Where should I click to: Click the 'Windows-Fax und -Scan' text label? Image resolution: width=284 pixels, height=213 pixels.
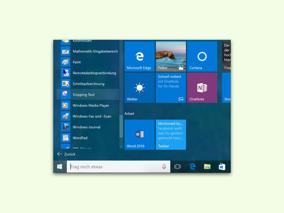coord(92,116)
